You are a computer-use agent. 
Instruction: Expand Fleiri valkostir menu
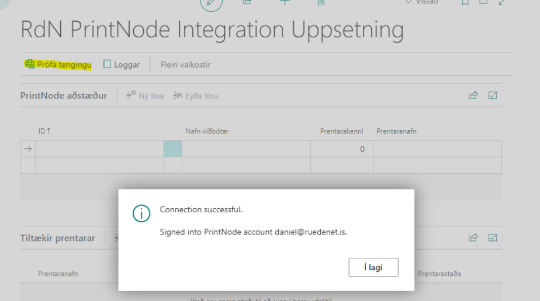[185, 65]
